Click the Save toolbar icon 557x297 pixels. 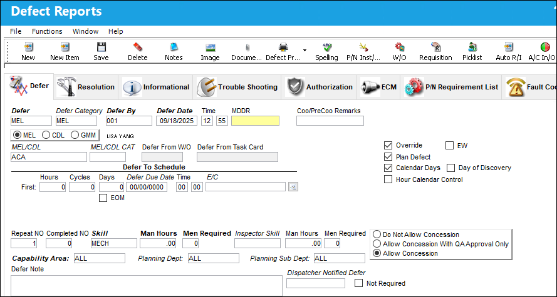(x=102, y=47)
